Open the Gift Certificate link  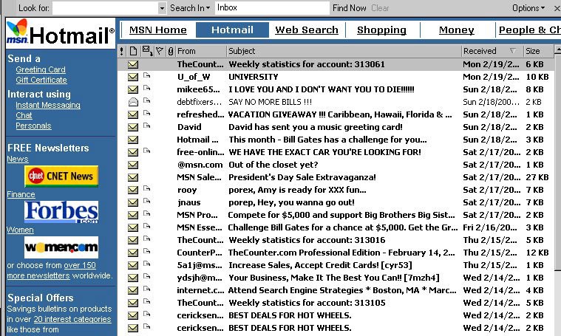coord(41,80)
